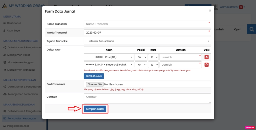Open Kurs dropdown in second account row

click(153, 65)
